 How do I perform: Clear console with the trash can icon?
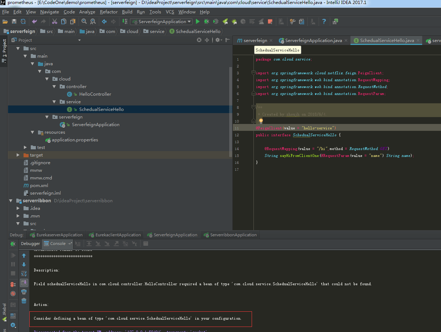(x=24, y=300)
